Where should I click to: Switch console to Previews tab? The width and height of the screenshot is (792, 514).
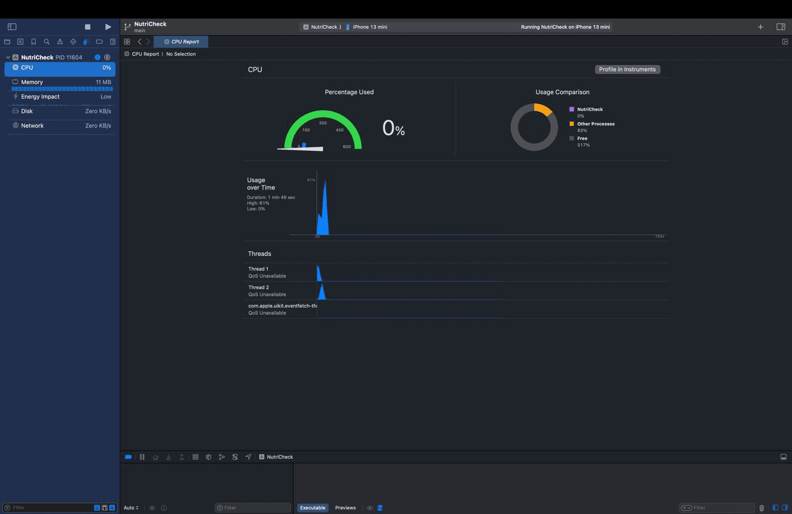345,508
